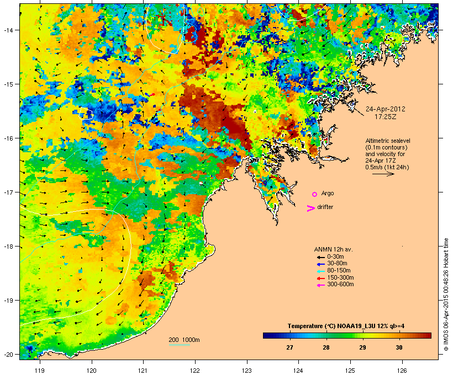Click the '0-30m' depth label
The width and height of the screenshot is (453, 375).
pos(335,257)
